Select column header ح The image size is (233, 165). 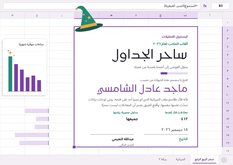point(37,15)
